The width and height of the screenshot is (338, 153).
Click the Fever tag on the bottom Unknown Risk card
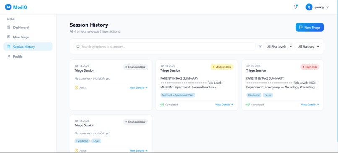click(96, 141)
